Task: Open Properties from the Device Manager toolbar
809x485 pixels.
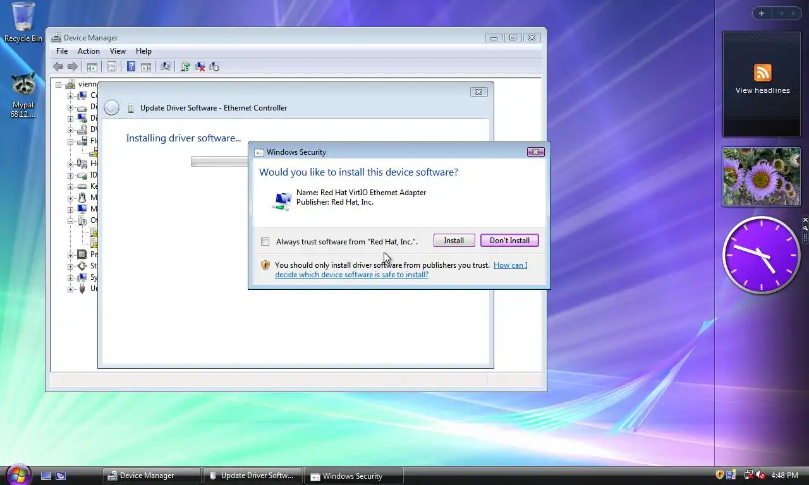Action: tap(111, 66)
